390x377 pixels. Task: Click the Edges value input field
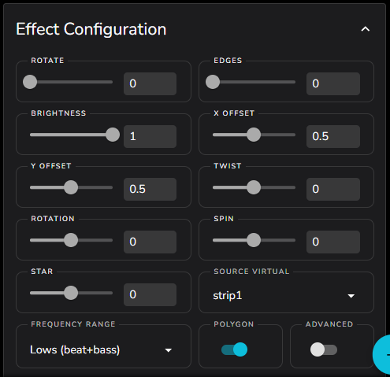coord(333,83)
